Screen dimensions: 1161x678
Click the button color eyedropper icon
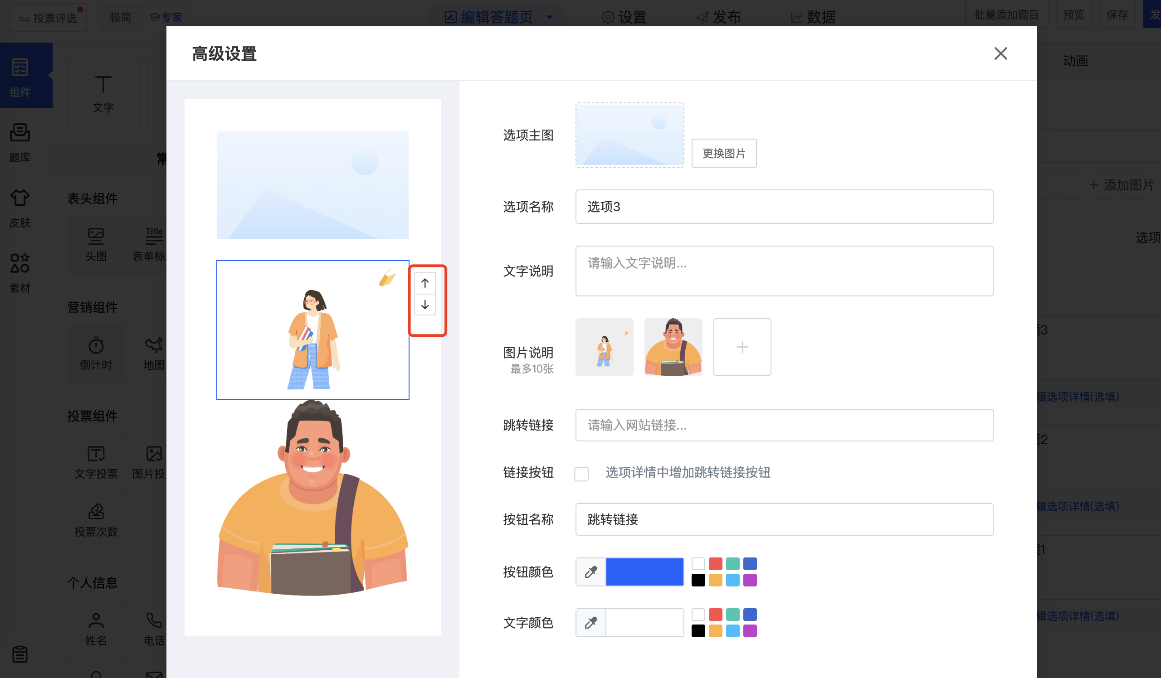pyautogui.click(x=590, y=572)
